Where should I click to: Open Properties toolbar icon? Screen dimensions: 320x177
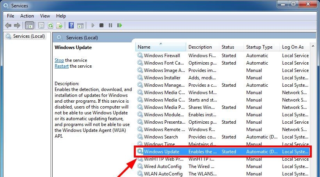41,25
